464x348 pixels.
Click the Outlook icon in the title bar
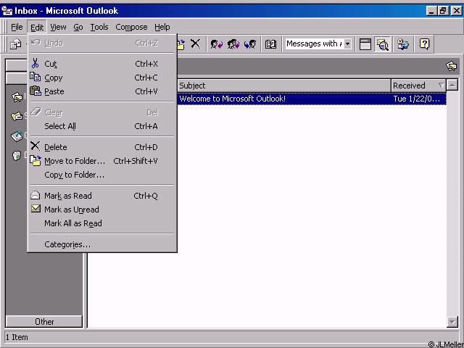(7, 11)
